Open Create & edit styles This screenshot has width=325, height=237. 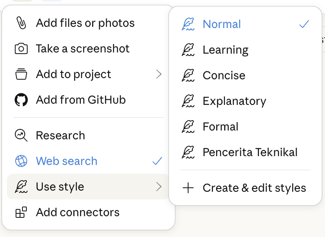pyautogui.click(x=254, y=188)
